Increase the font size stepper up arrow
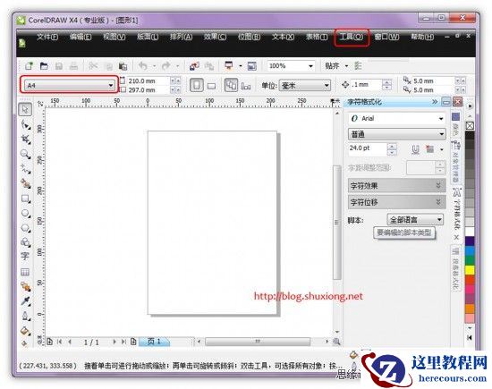492x389 pixels. tap(392, 146)
